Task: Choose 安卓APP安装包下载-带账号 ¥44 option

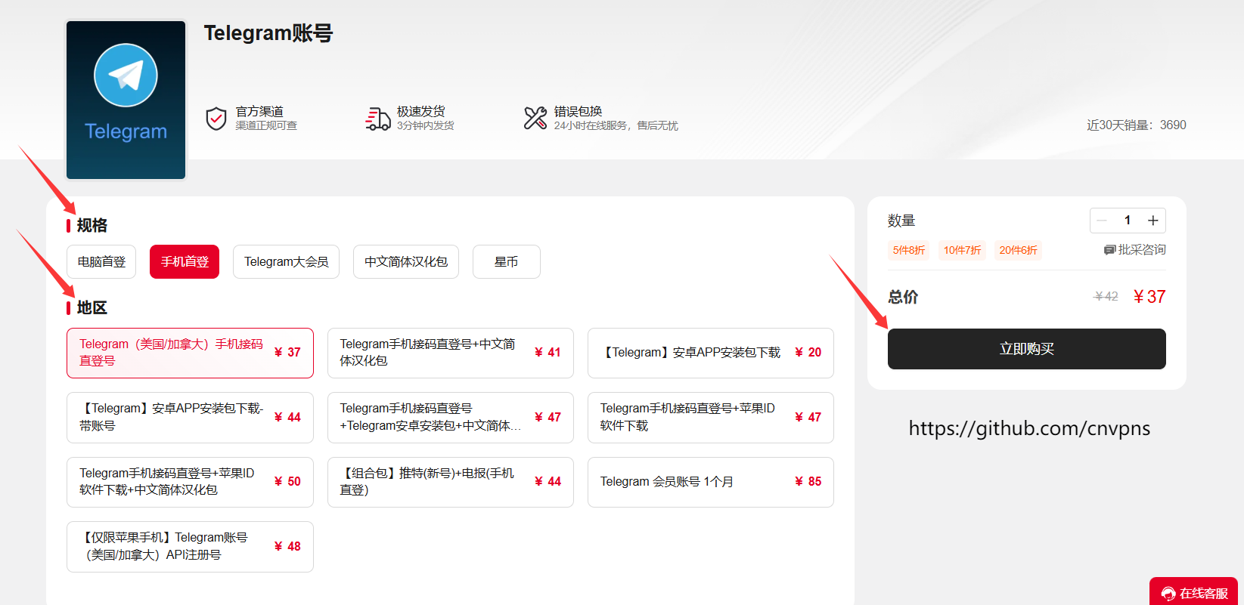Action: point(190,418)
